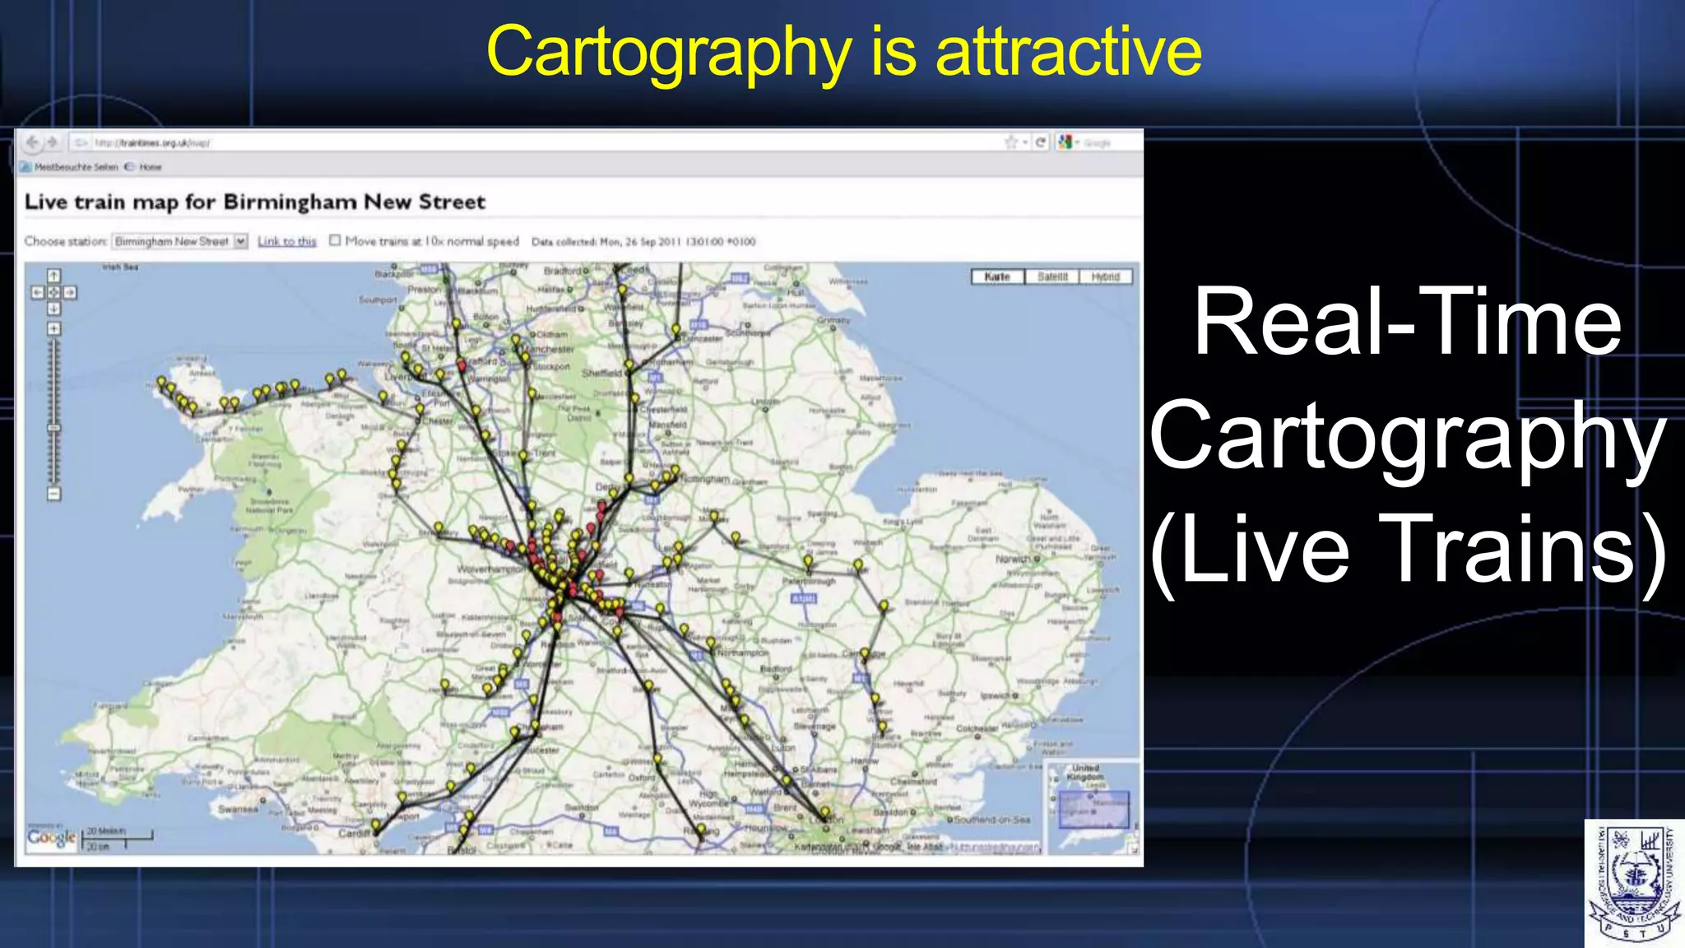Pan the map left with the arrow
Image resolution: width=1685 pixels, height=948 pixels.
[x=38, y=292]
